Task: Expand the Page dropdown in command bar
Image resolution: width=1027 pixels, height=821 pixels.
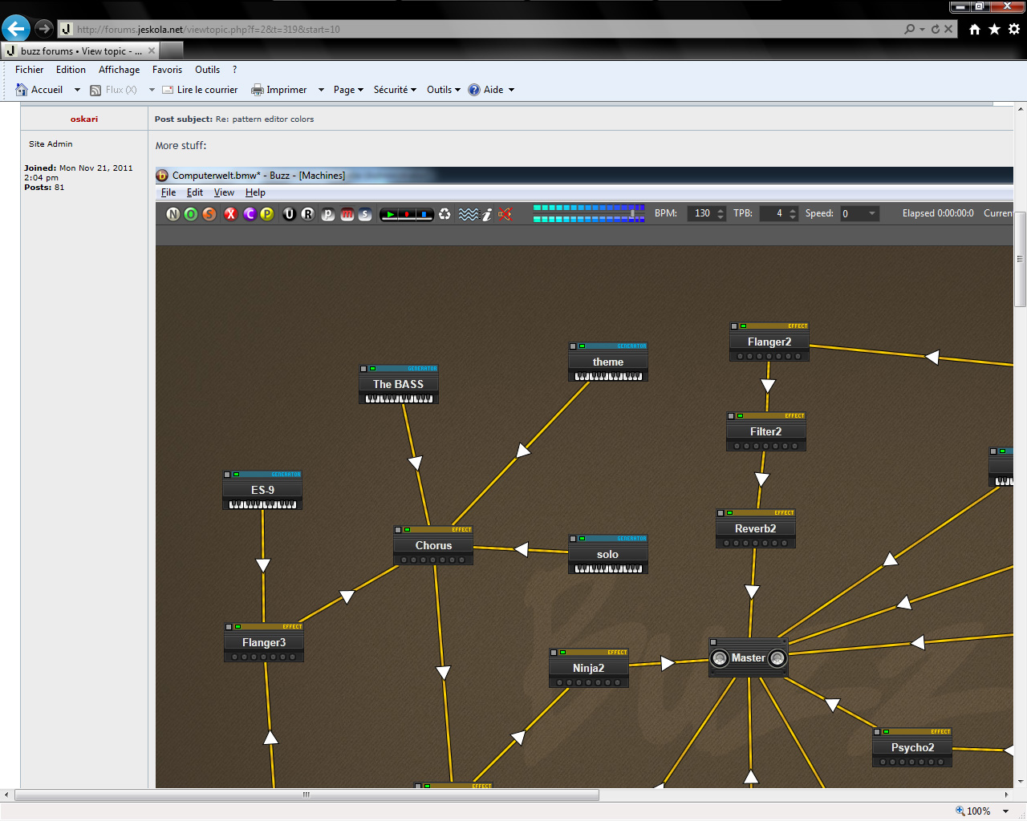Action: (348, 90)
